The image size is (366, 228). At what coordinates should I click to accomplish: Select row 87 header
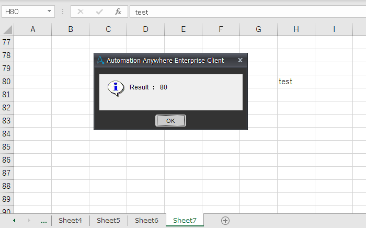7,173
